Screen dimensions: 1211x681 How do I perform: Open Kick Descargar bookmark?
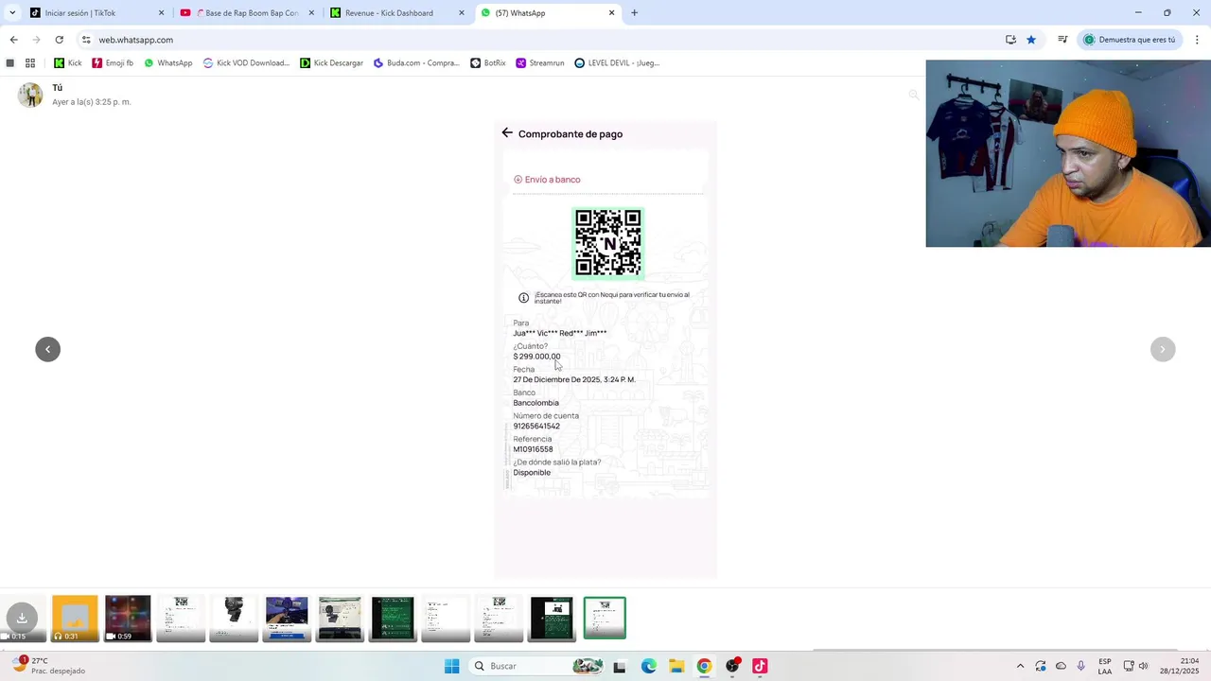(x=331, y=63)
